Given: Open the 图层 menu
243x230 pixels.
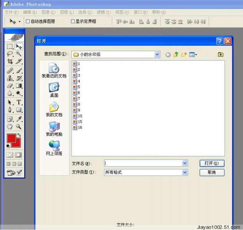Looking at the screenshot, I should (x=67, y=12).
